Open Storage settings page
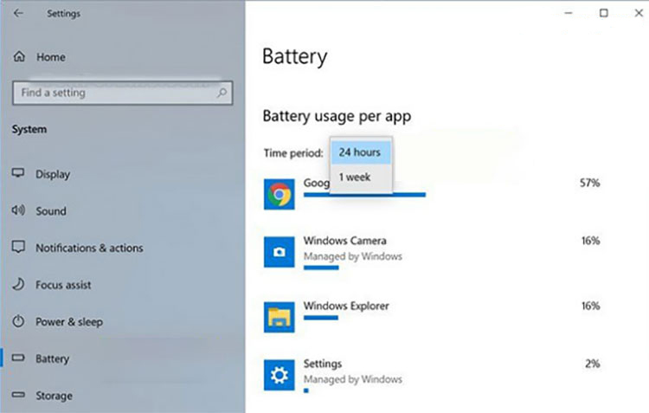The width and height of the screenshot is (649, 413). 54,396
